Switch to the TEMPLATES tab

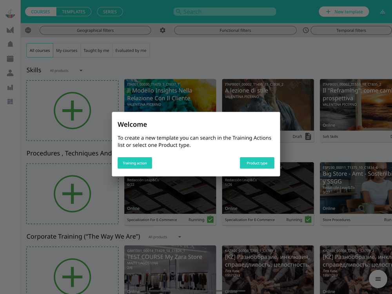74,12
